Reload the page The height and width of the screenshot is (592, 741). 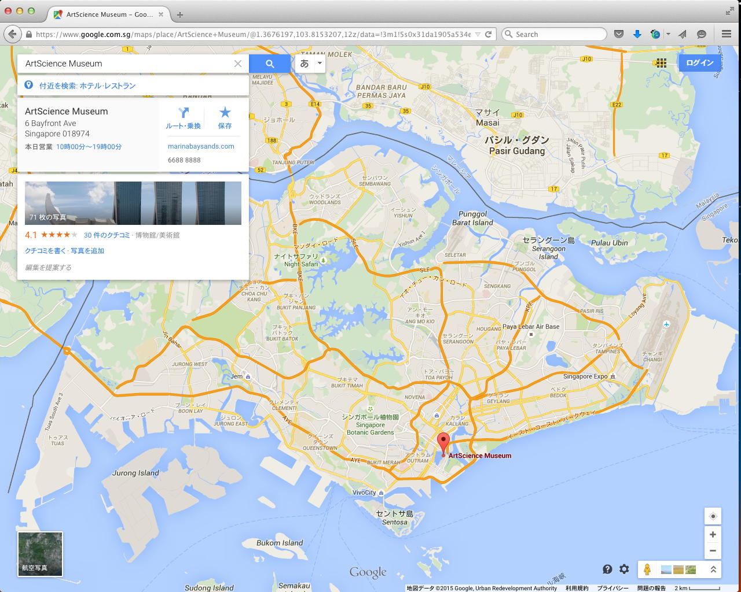pyautogui.click(x=489, y=34)
